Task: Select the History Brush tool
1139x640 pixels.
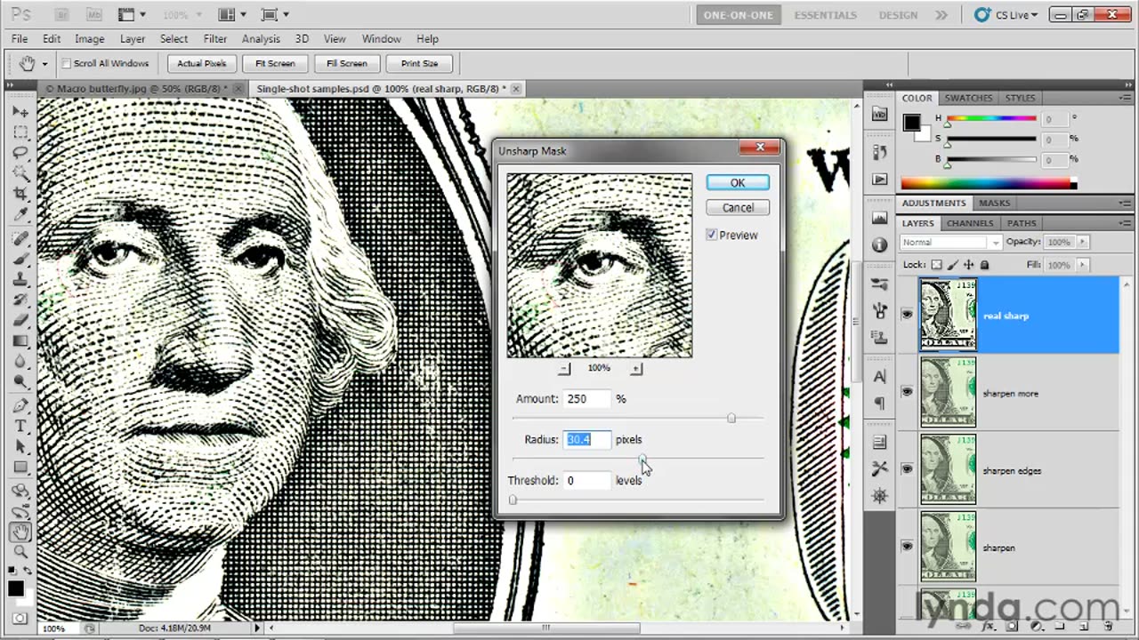Action: point(20,300)
